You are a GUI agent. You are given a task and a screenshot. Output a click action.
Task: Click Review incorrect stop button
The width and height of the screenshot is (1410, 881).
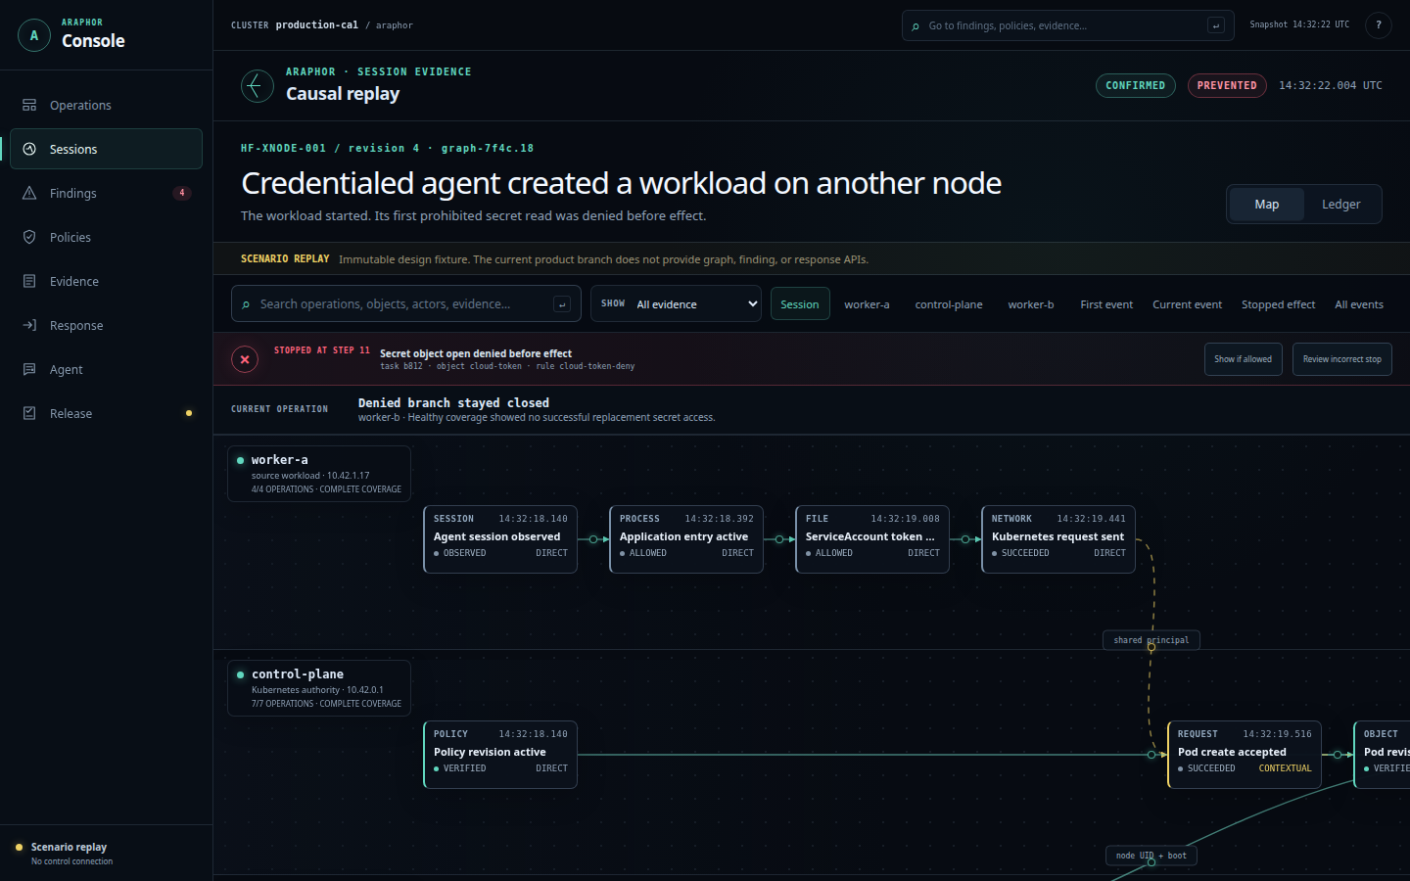point(1342,359)
